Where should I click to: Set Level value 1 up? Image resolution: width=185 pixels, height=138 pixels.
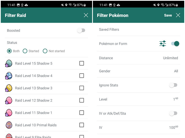tap(176, 99)
